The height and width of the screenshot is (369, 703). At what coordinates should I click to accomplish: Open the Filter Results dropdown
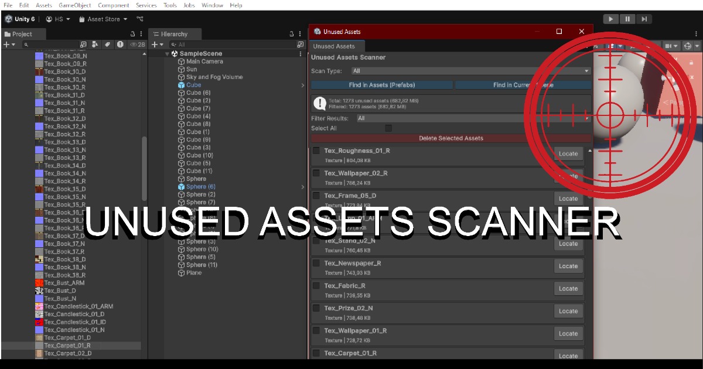coord(473,118)
